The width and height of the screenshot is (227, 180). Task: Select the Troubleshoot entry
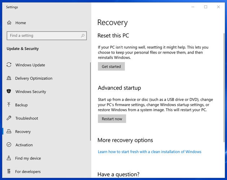tap(27, 118)
